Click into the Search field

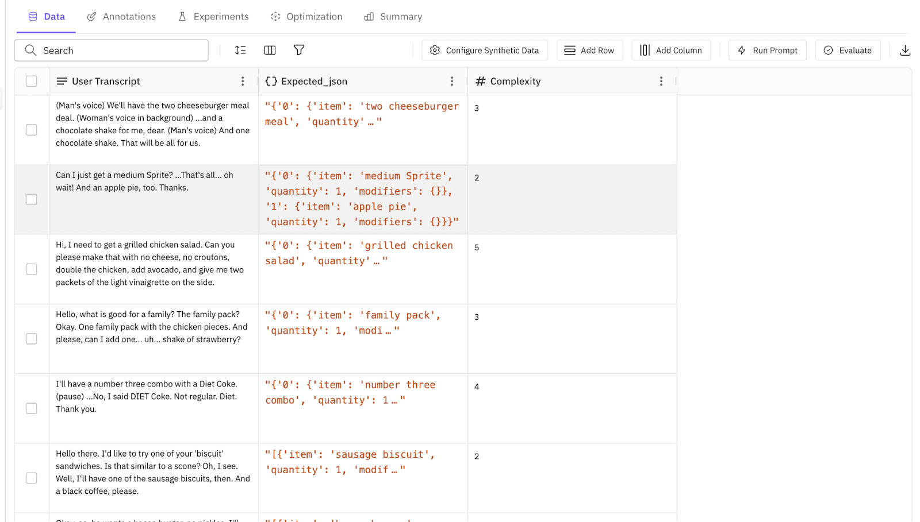121,51
